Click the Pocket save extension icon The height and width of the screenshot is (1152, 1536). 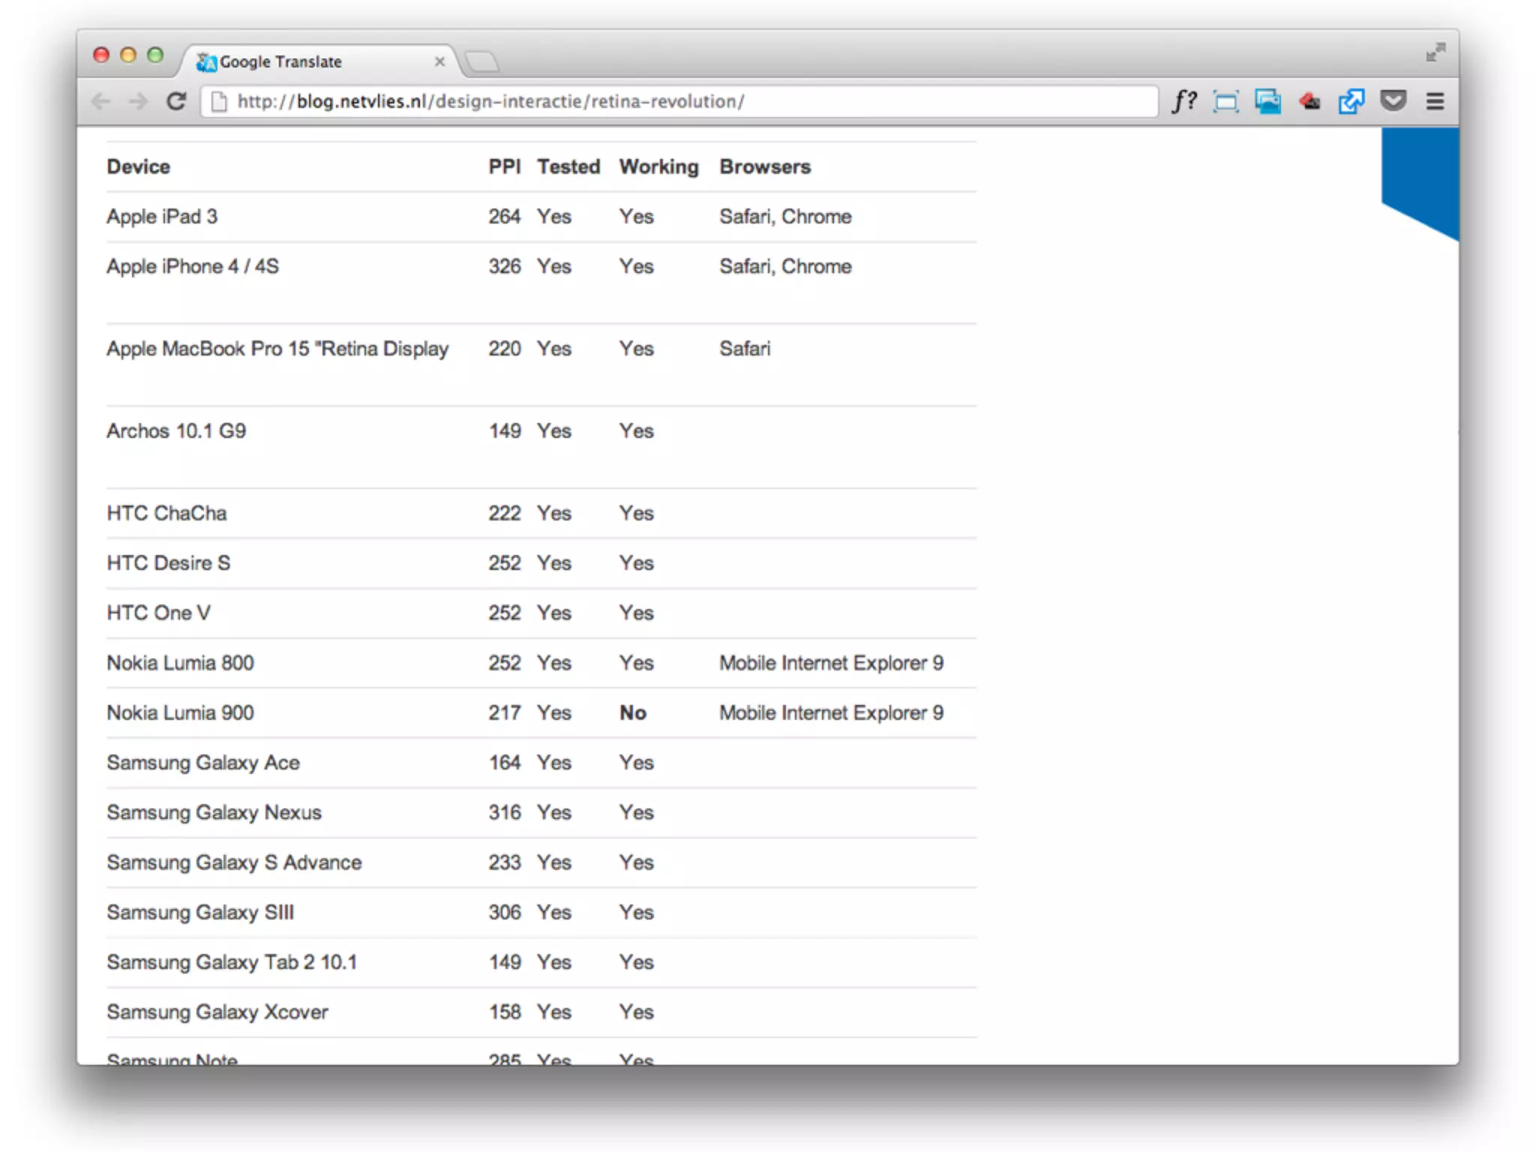pyautogui.click(x=1393, y=100)
